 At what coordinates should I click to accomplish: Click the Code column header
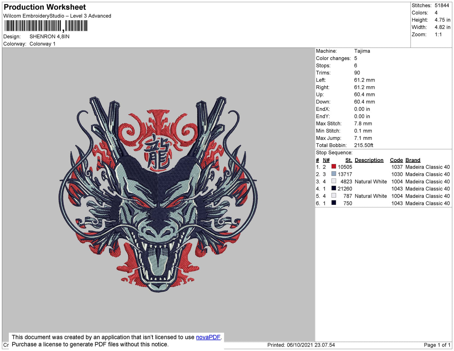396,160
